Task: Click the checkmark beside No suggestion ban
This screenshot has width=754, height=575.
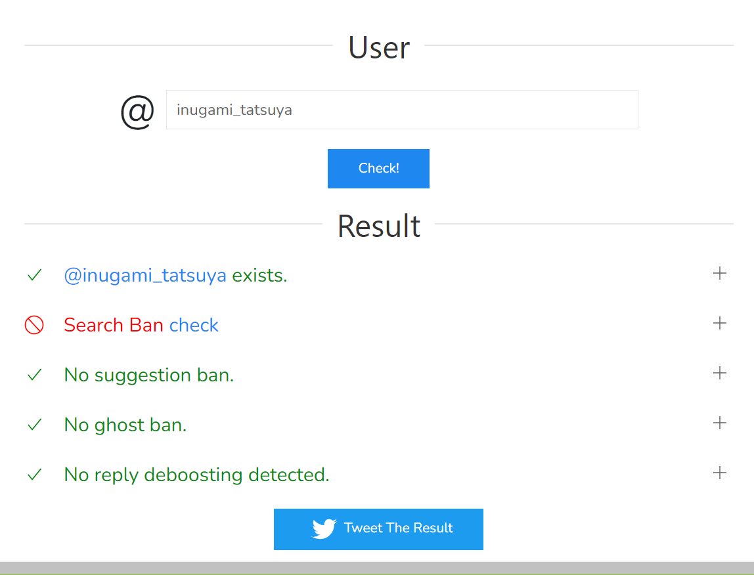Action: [35, 375]
